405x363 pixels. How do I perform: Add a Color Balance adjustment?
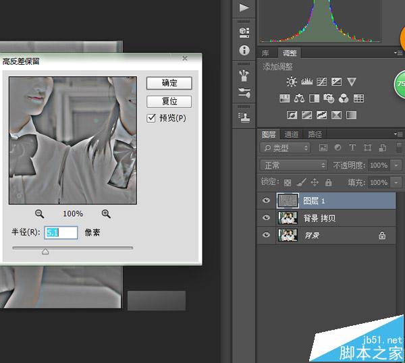pos(299,99)
